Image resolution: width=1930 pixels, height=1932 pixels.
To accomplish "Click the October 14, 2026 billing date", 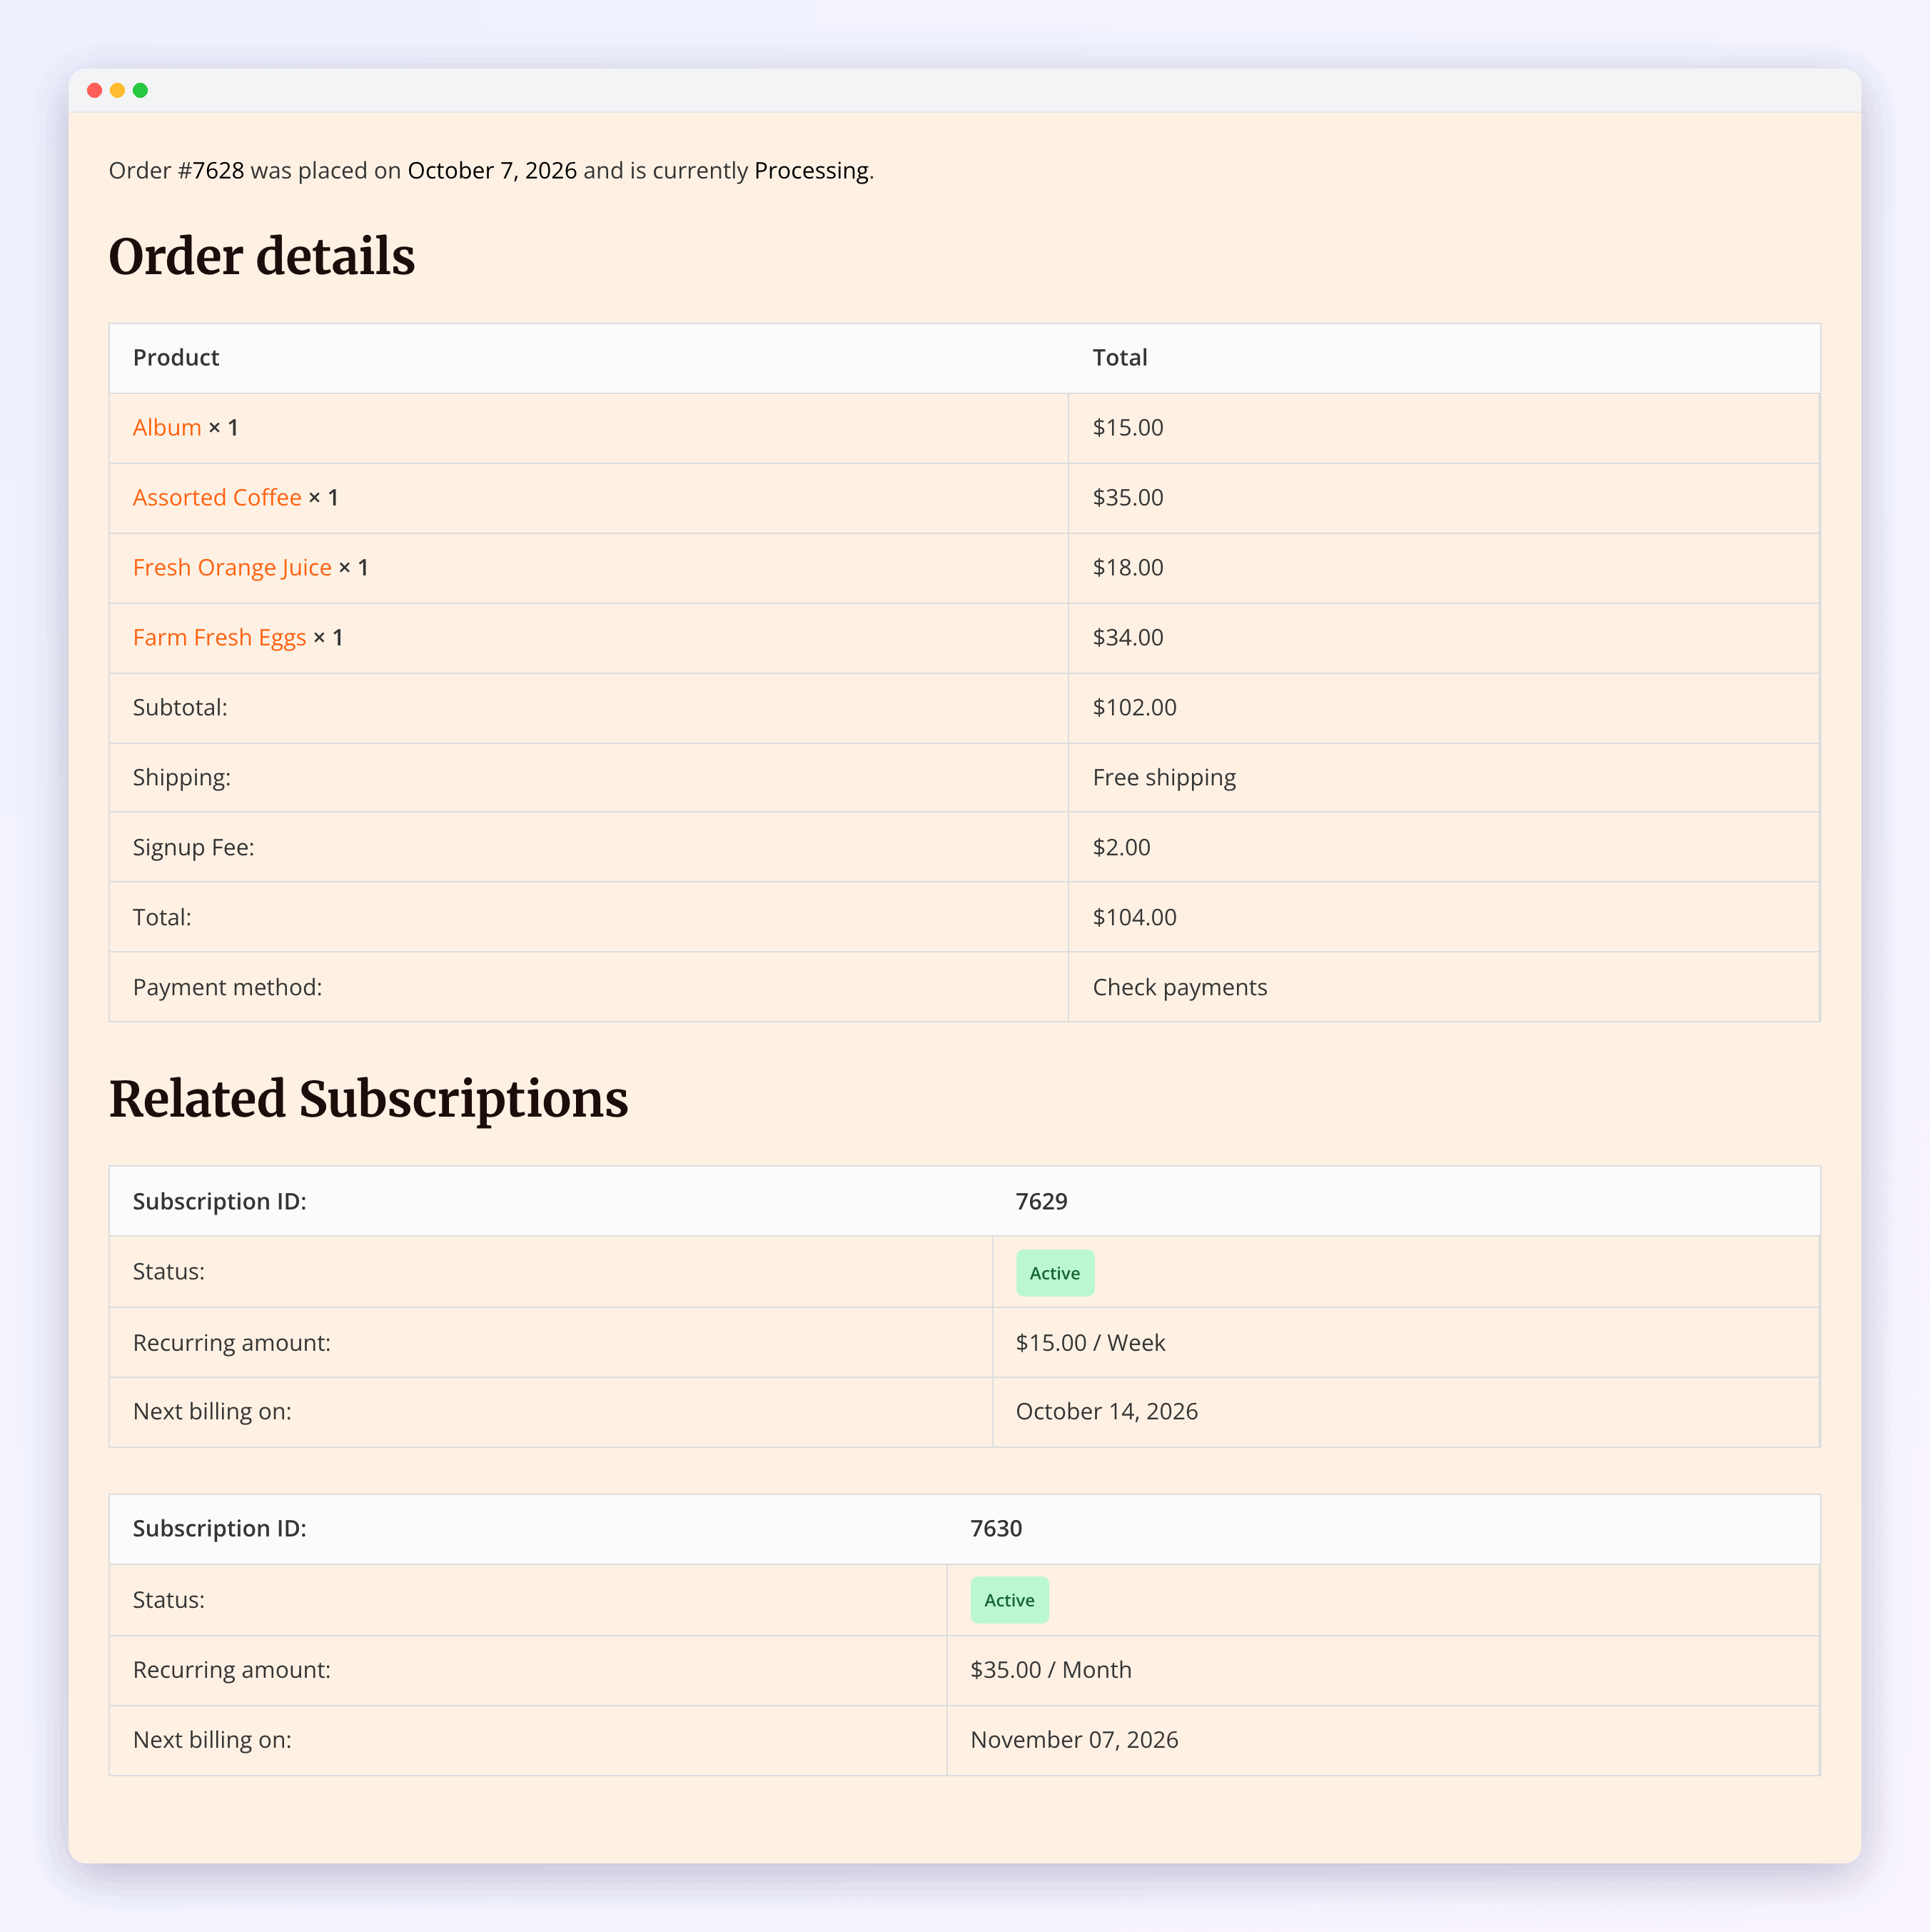I will pos(1106,1412).
